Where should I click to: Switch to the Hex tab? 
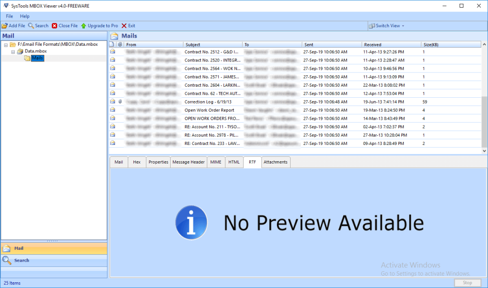(137, 162)
